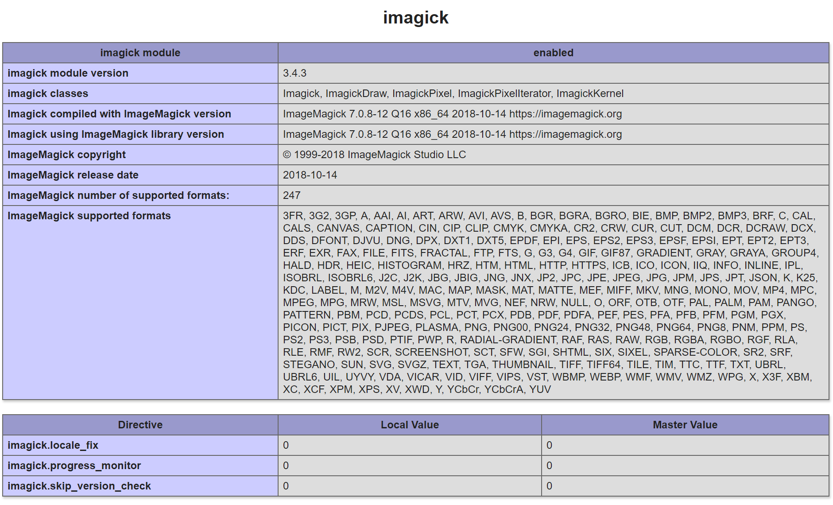Select the 'ImageMagick release date' label

(73, 175)
